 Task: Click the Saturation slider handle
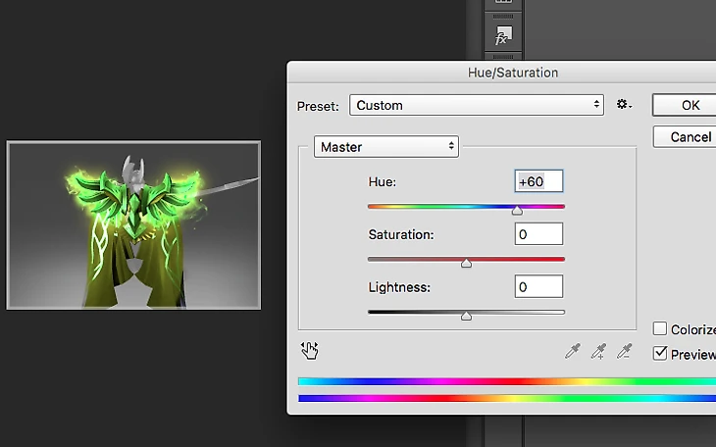(x=466, y=262)
